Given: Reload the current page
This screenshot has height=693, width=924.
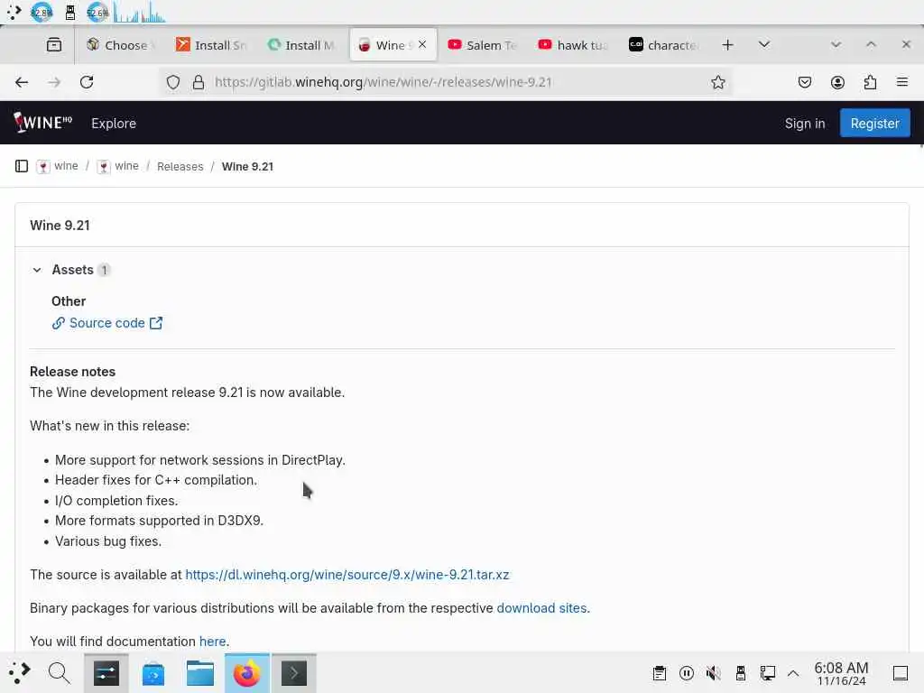Looking at the screenshot, I should (87, 82).
